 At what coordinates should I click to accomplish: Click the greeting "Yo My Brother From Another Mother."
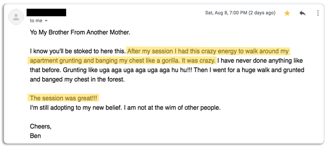pos(80,33)
